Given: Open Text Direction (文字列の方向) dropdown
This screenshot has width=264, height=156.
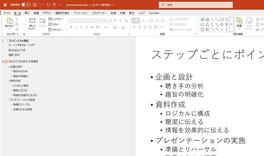Looking at the screenshot, I should click(180, 19).
